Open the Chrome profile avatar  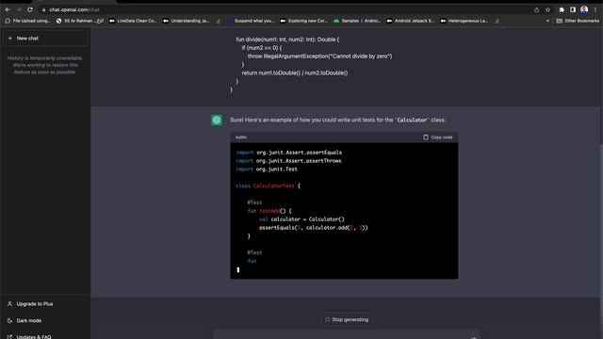(x=584, y=9)
